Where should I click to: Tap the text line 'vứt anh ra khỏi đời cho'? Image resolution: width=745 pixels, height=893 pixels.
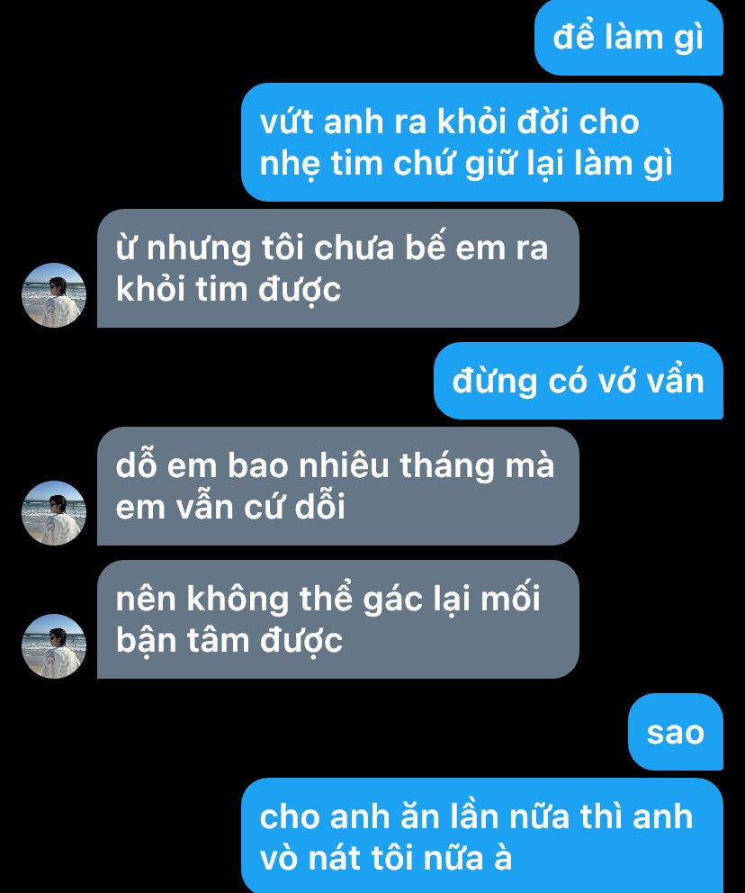[449, 122]
